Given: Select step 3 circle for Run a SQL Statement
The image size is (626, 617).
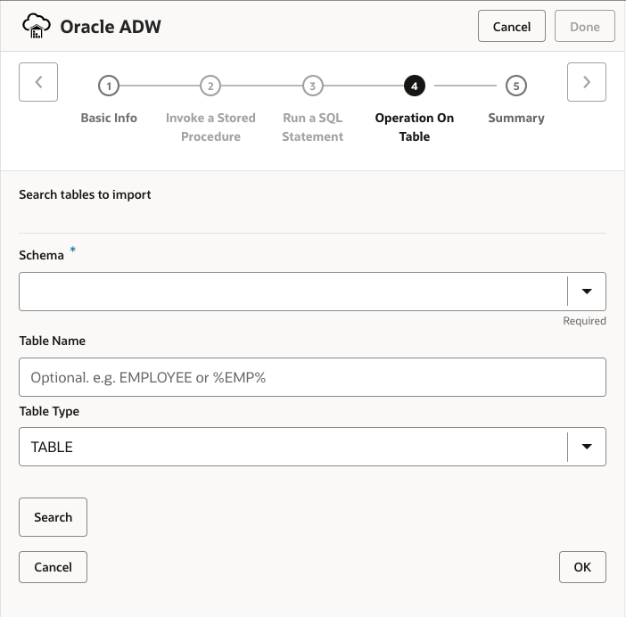Looking at the screenshot, I should [x=313, y=86].
